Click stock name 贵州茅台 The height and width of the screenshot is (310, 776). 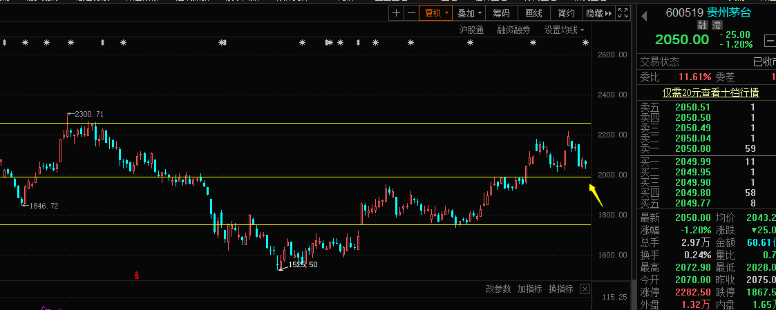tap(728, 12)
